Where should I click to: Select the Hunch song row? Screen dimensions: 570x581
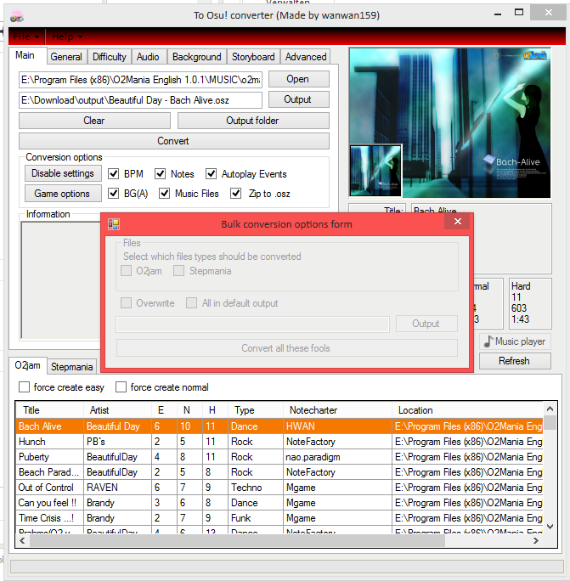pyautogui.click(x=279, y=442)
